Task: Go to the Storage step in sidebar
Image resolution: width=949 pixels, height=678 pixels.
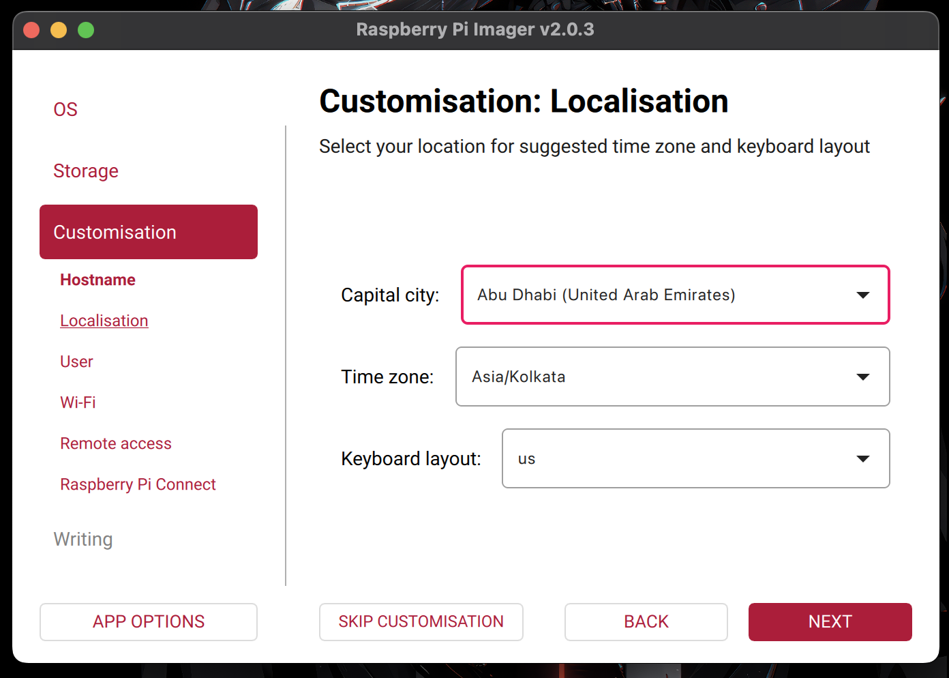Action: [86, 171]
